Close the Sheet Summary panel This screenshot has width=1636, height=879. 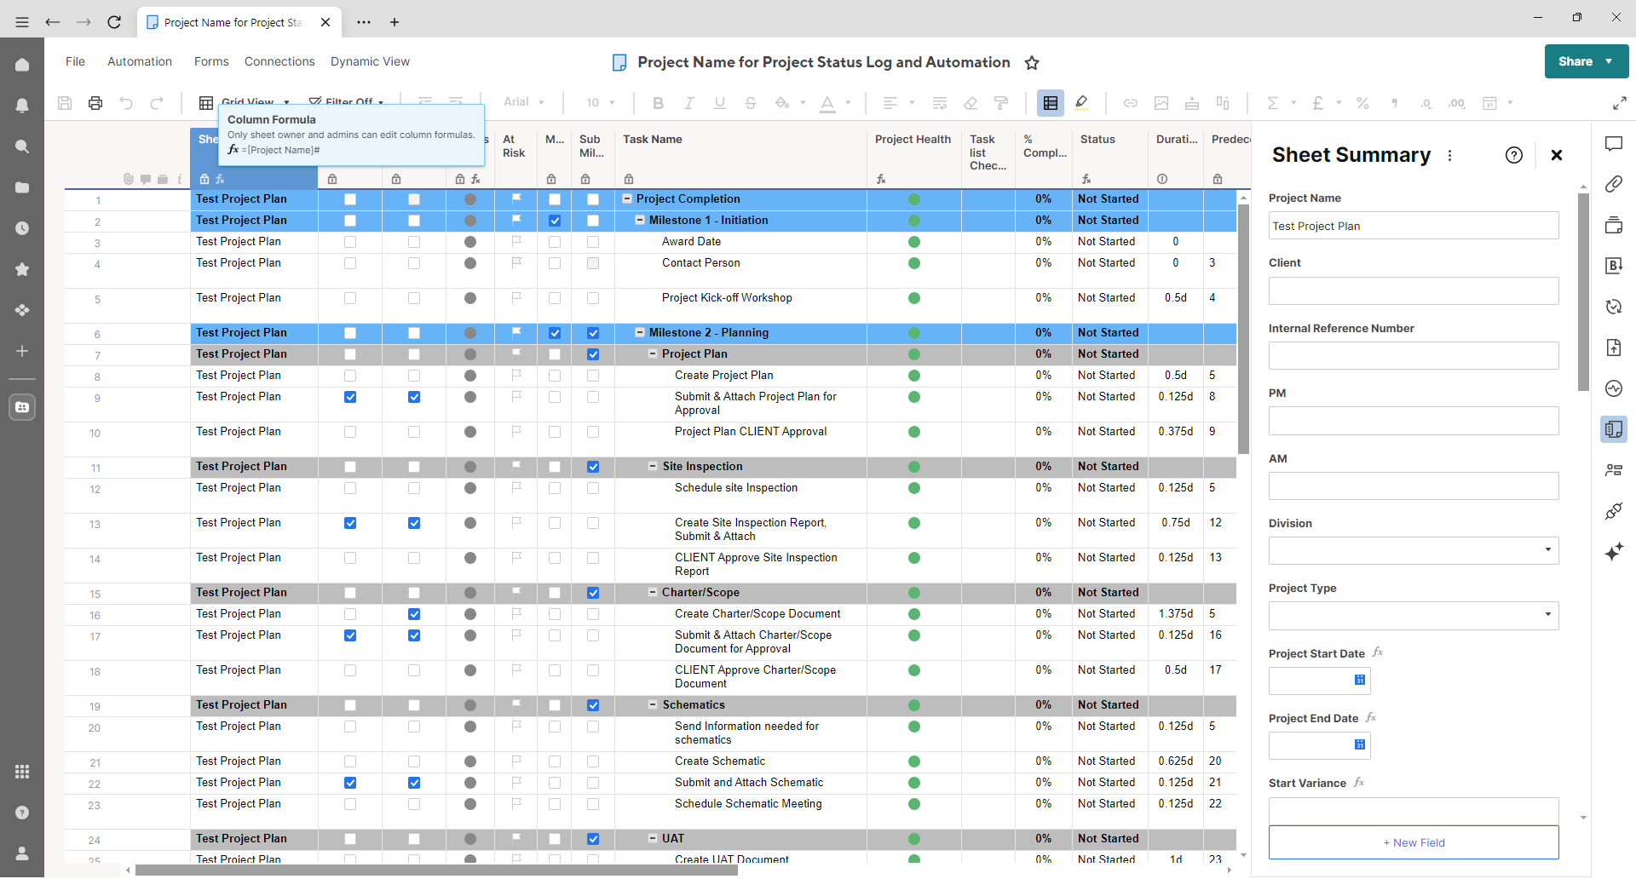pos(1557,155)
